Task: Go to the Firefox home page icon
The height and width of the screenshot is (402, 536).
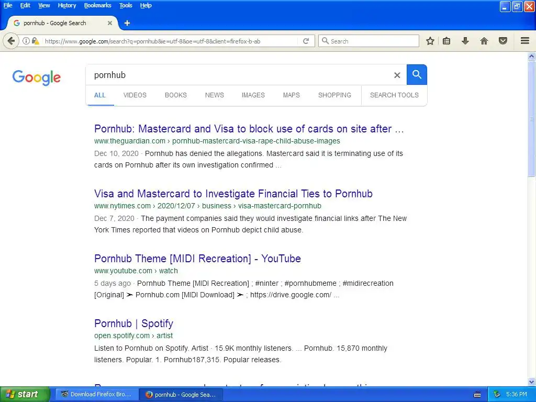Action: point(484,41)
